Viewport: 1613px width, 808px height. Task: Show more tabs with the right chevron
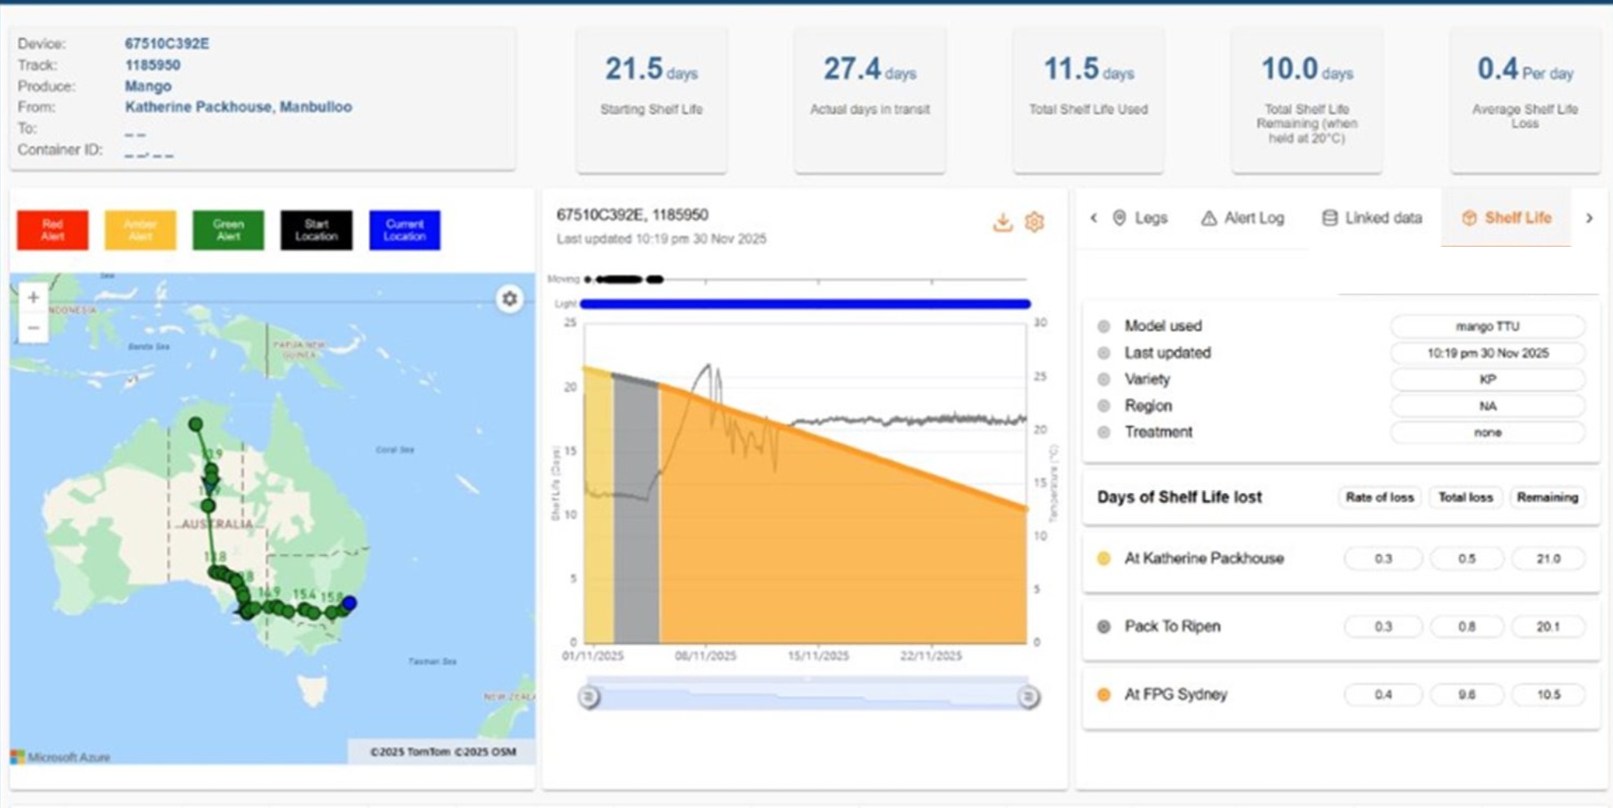click(1589, 218)
